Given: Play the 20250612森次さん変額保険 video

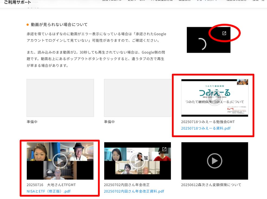Looking at the screenshot, I should pyautogui.click(x=214, y=161).
